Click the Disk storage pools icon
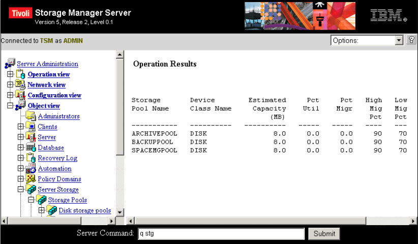Viewport: 418px width, 244px height. (x=52, y=210)
